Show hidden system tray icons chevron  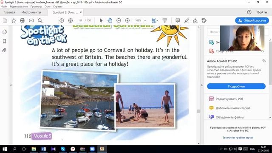[x=221, y=149]
